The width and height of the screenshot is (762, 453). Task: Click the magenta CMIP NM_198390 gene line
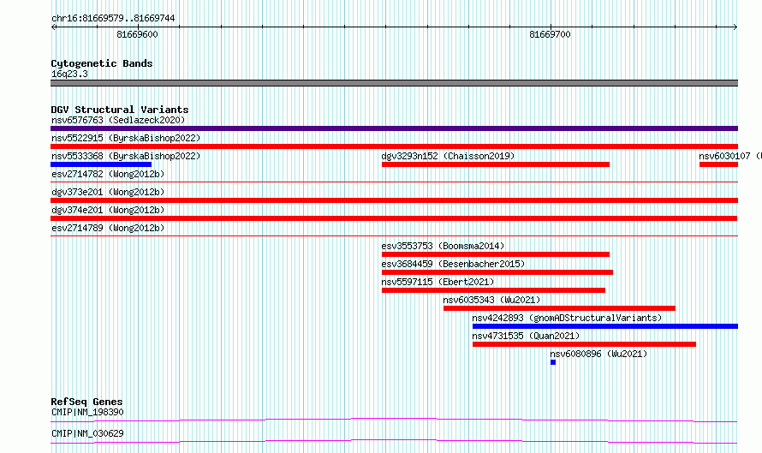[394, 420]
